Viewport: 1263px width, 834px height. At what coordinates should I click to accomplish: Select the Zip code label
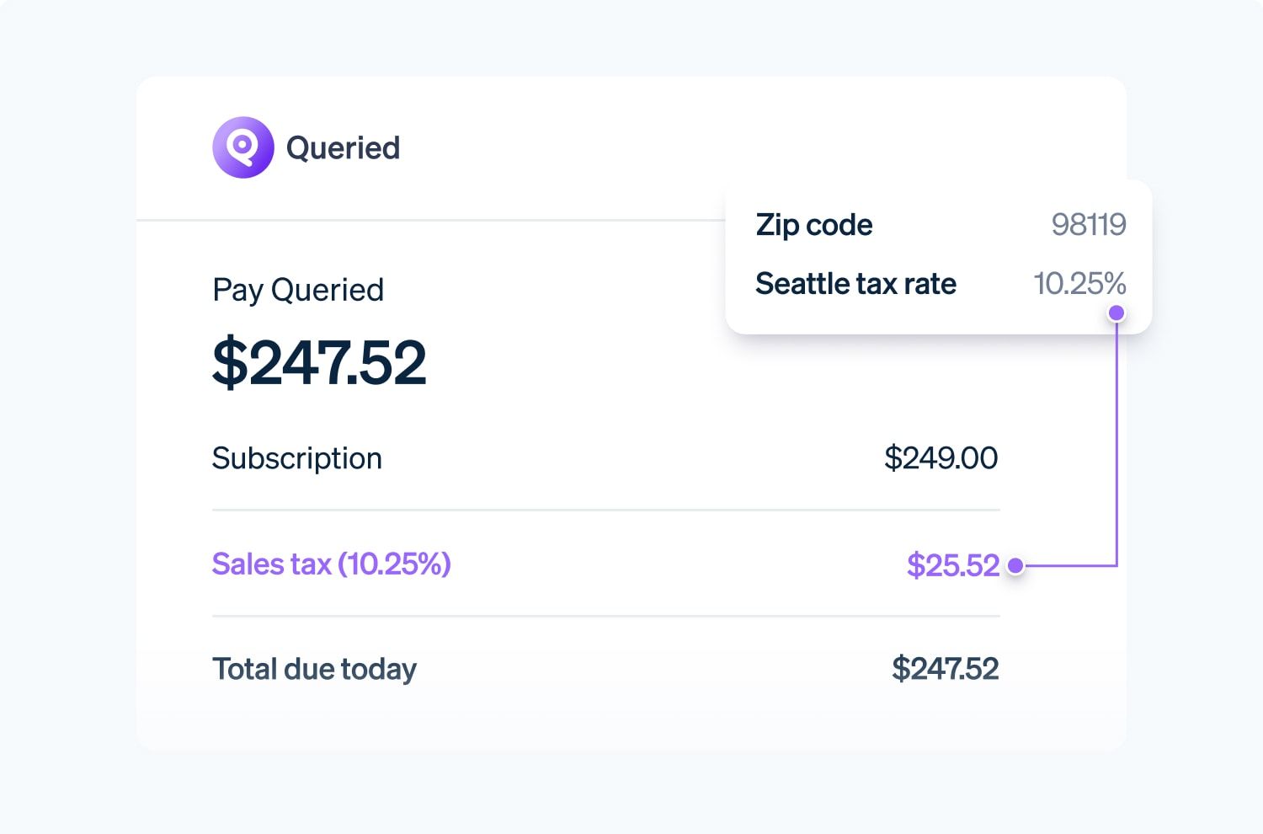(x=813, y=225)
